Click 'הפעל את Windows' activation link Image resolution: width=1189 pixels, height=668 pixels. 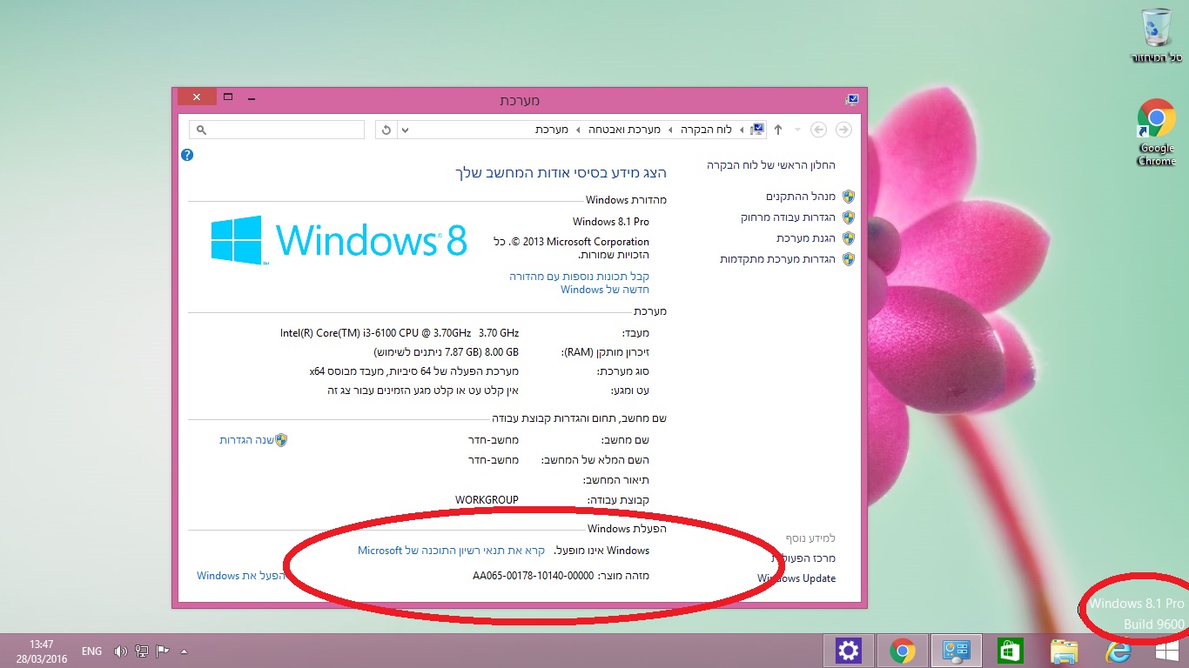(x=240, y=576)
